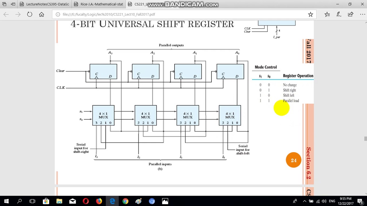This screenshot has width=367, height=206.
Task: Show hidden system tray icons
Action: pyautogui.click(x=304, y=201)
